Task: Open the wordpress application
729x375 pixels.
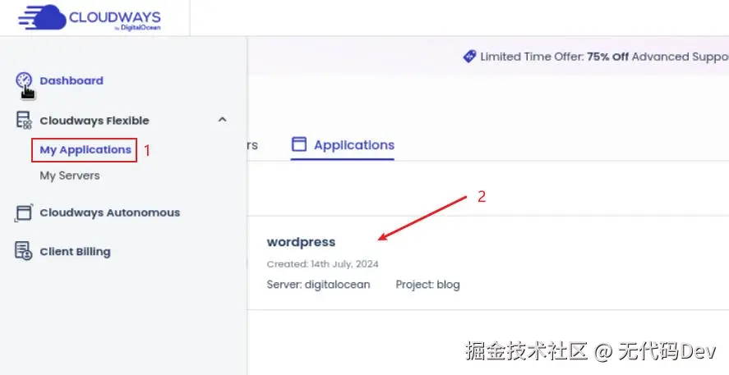Action: point(302,242)
